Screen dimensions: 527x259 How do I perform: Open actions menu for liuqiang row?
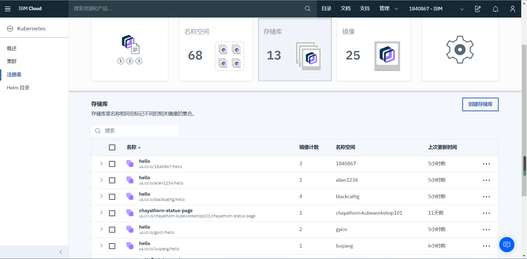486,246
